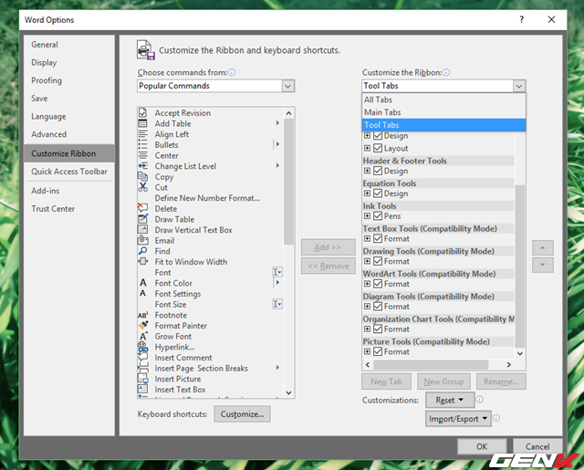Select the Find magnifier icon

(x=142, y=251)
